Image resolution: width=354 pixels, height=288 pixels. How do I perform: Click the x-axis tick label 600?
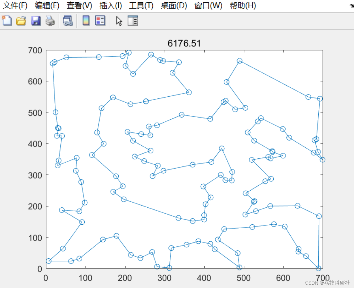click(283, 278)
